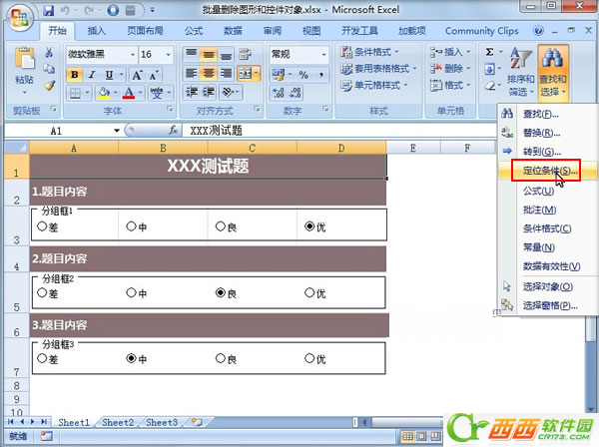Increase decimal places
This screenshot has height=447, width=599.
[279, 93]
